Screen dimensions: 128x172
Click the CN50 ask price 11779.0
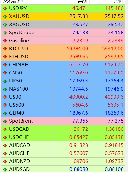click(x=114, y=73)
